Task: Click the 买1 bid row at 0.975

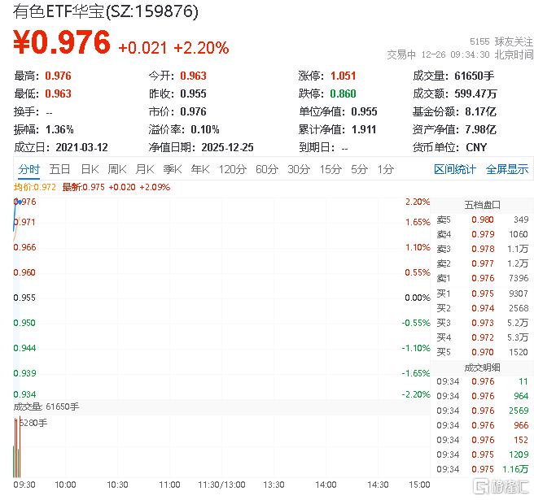Action: pyautogui.click(x=482, y=293)
